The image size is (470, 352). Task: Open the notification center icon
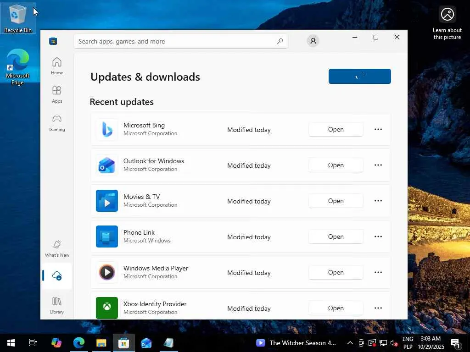(x=456, y=343)
